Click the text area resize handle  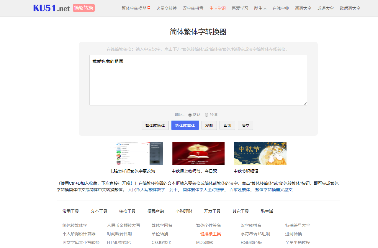tap(305, 104)
